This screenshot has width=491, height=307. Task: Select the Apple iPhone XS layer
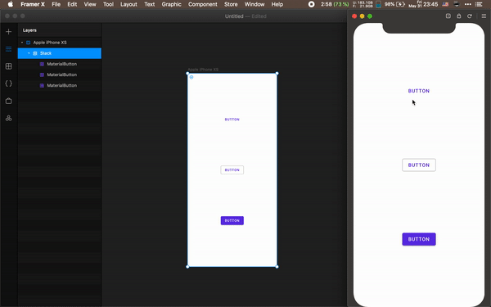[x=60, y=43]
